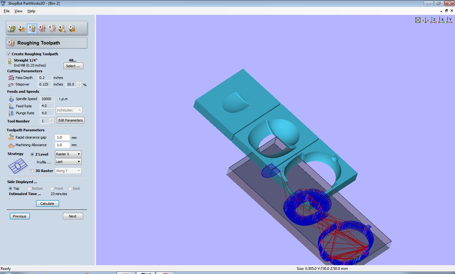Decrease Tool Number with down arrow

coord(52,122)
